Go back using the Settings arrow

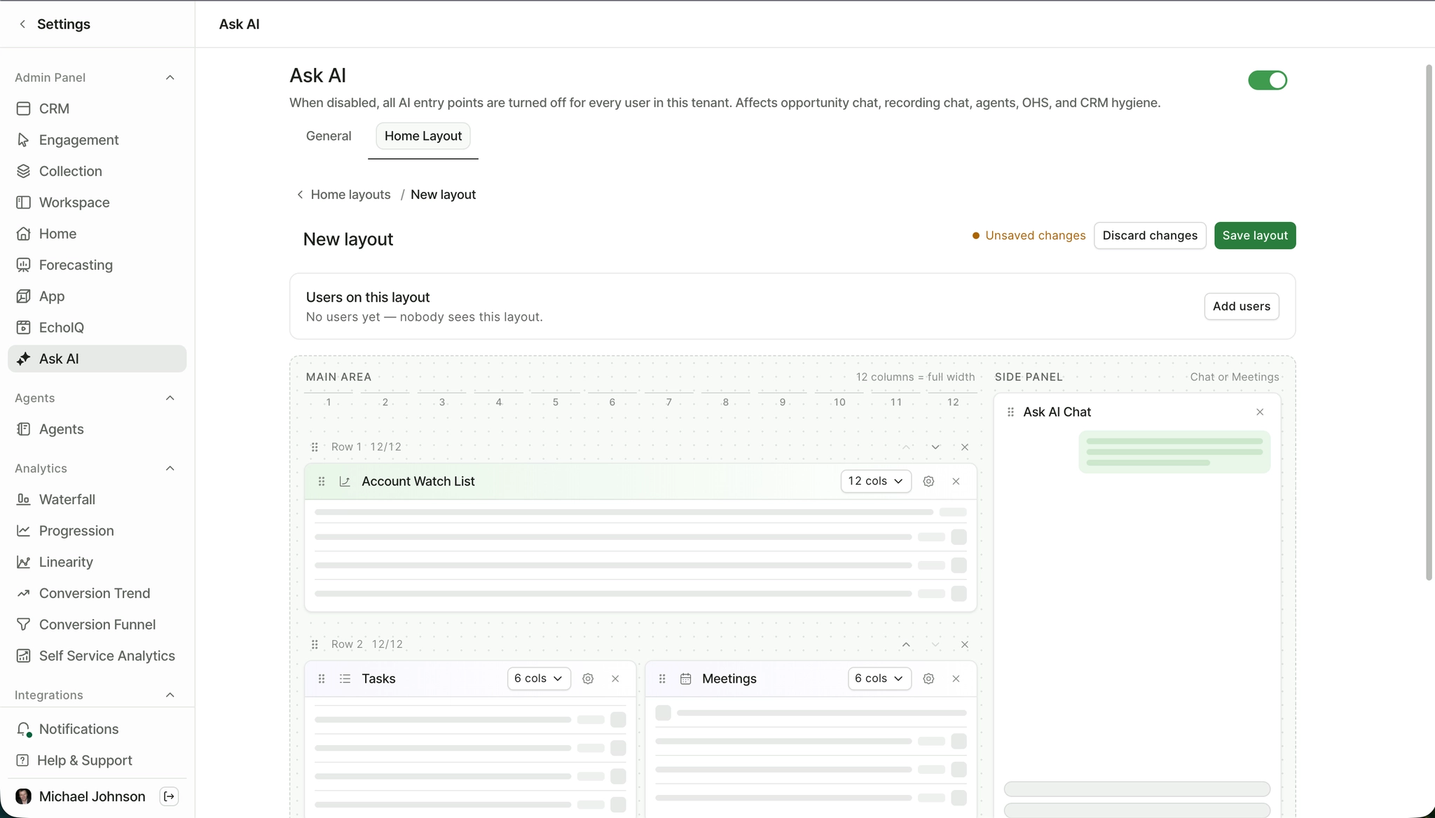point(22,24)
